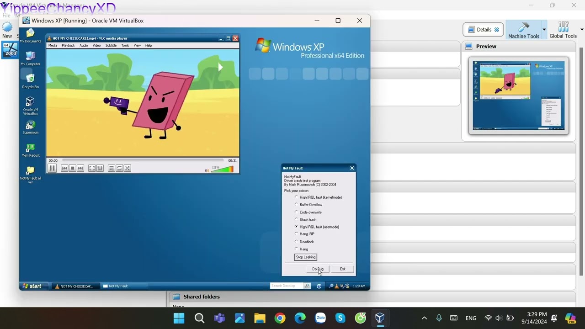The height and width of the screenshot is (329, 585).
Task: Toggle VLC loop mode
Action: [x=119, y=169]
